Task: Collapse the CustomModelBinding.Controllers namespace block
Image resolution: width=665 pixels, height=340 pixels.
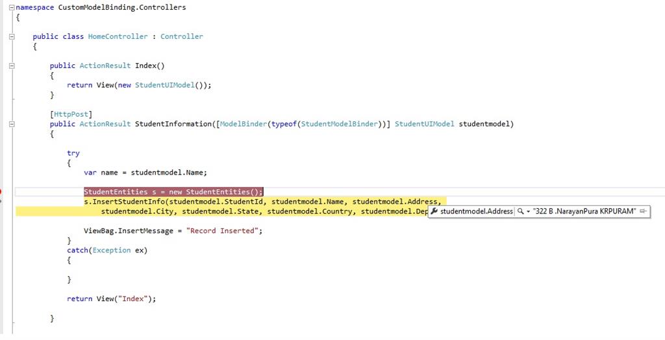Action: click(x=12, y=8)
